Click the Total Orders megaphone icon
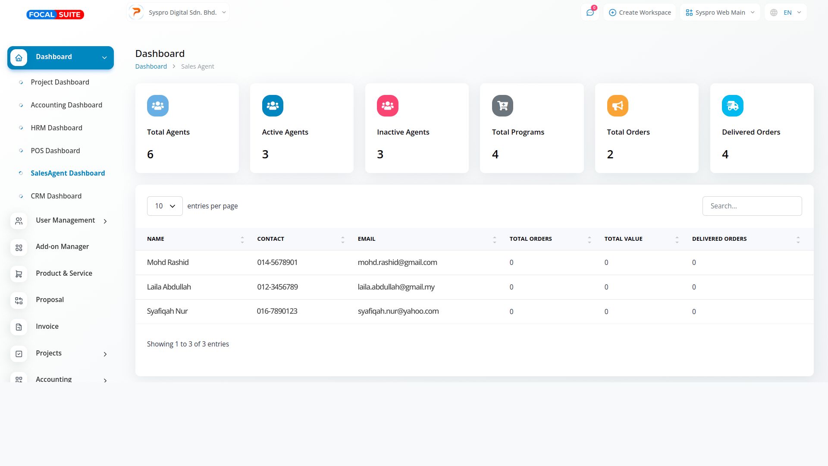Screen dimensions: 828x466 [x=618, y=106]
